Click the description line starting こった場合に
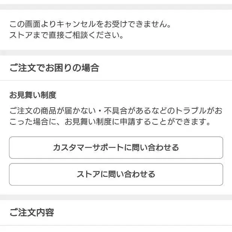This screenshot has width=232, height=232. [110, 122]
